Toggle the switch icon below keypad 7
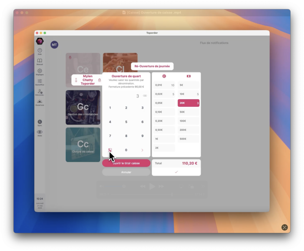This screenshot has height=251, width=304. (110, 150)
